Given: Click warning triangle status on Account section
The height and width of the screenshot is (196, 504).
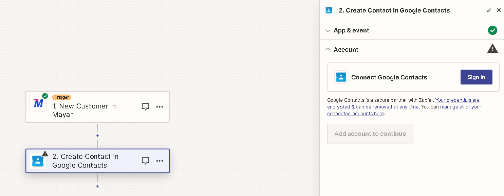Looking at the screenshot, I should coord(492,49).
